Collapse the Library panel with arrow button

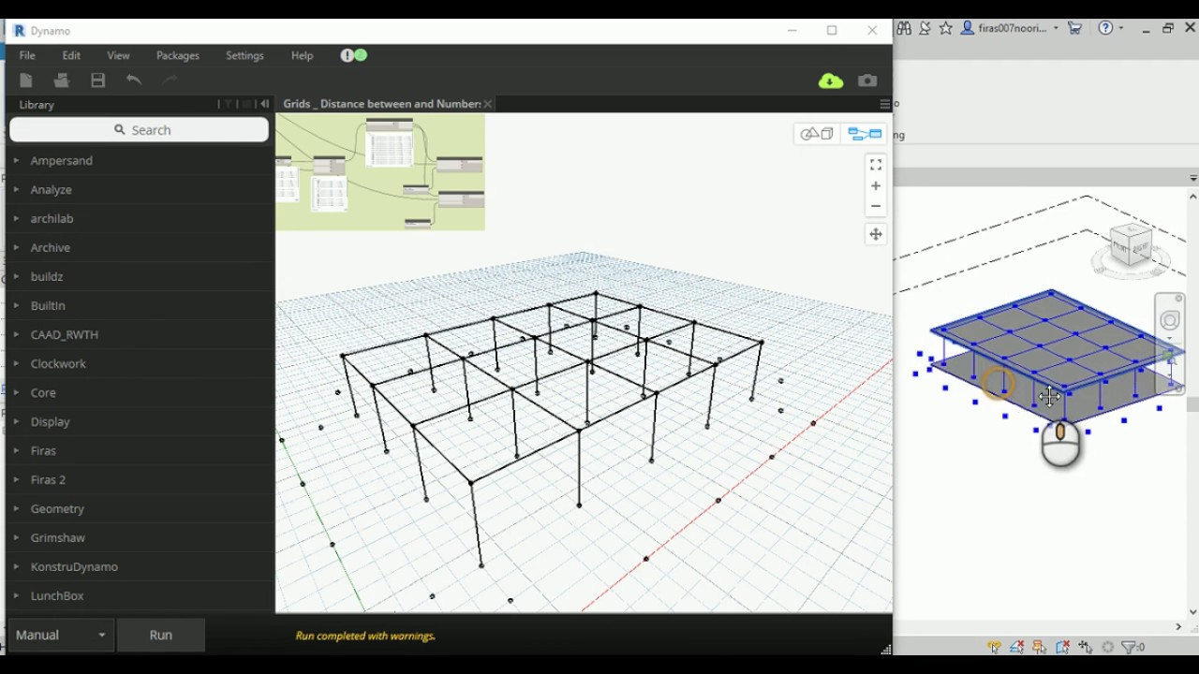(x=264, y=104)
